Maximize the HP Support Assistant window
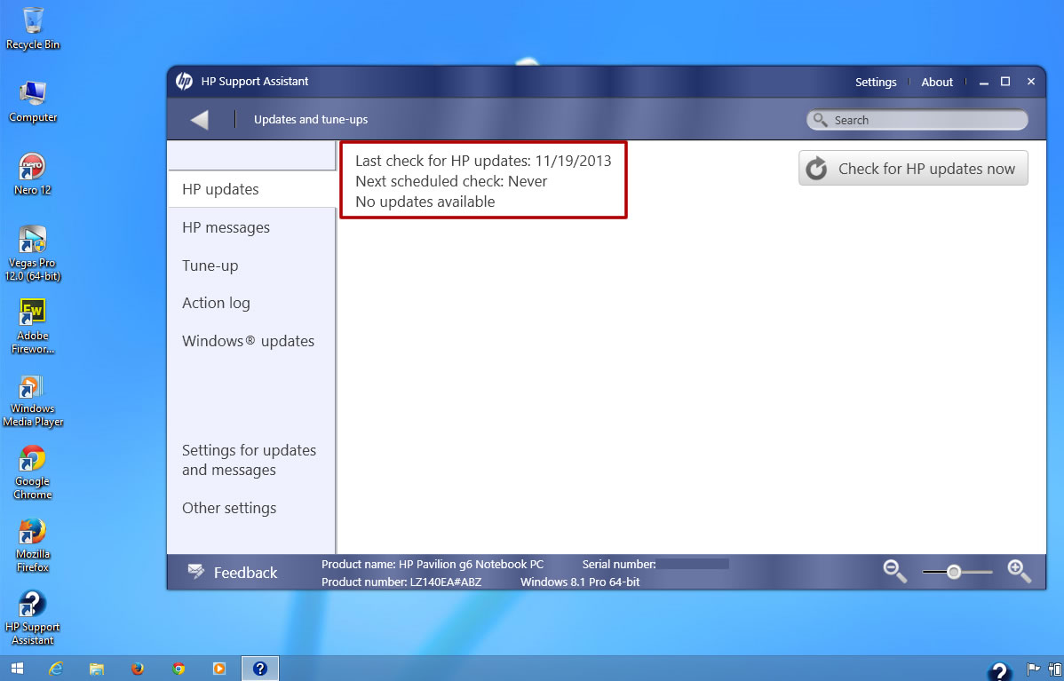The width and height of the screenshot is (1064, 681). point(1005,82)
